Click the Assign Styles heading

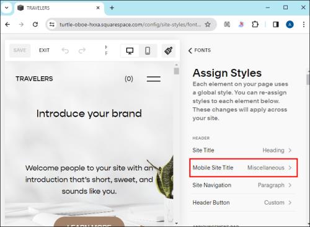coord(227,73)
